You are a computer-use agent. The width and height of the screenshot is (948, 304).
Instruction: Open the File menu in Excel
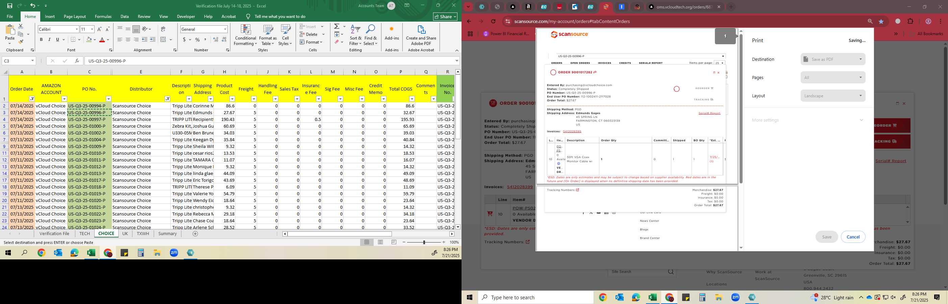10,17
